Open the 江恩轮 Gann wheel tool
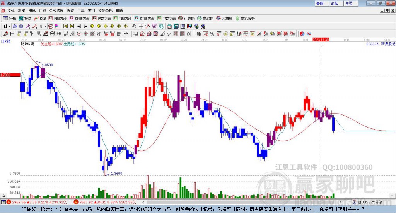 coord(186,19)
